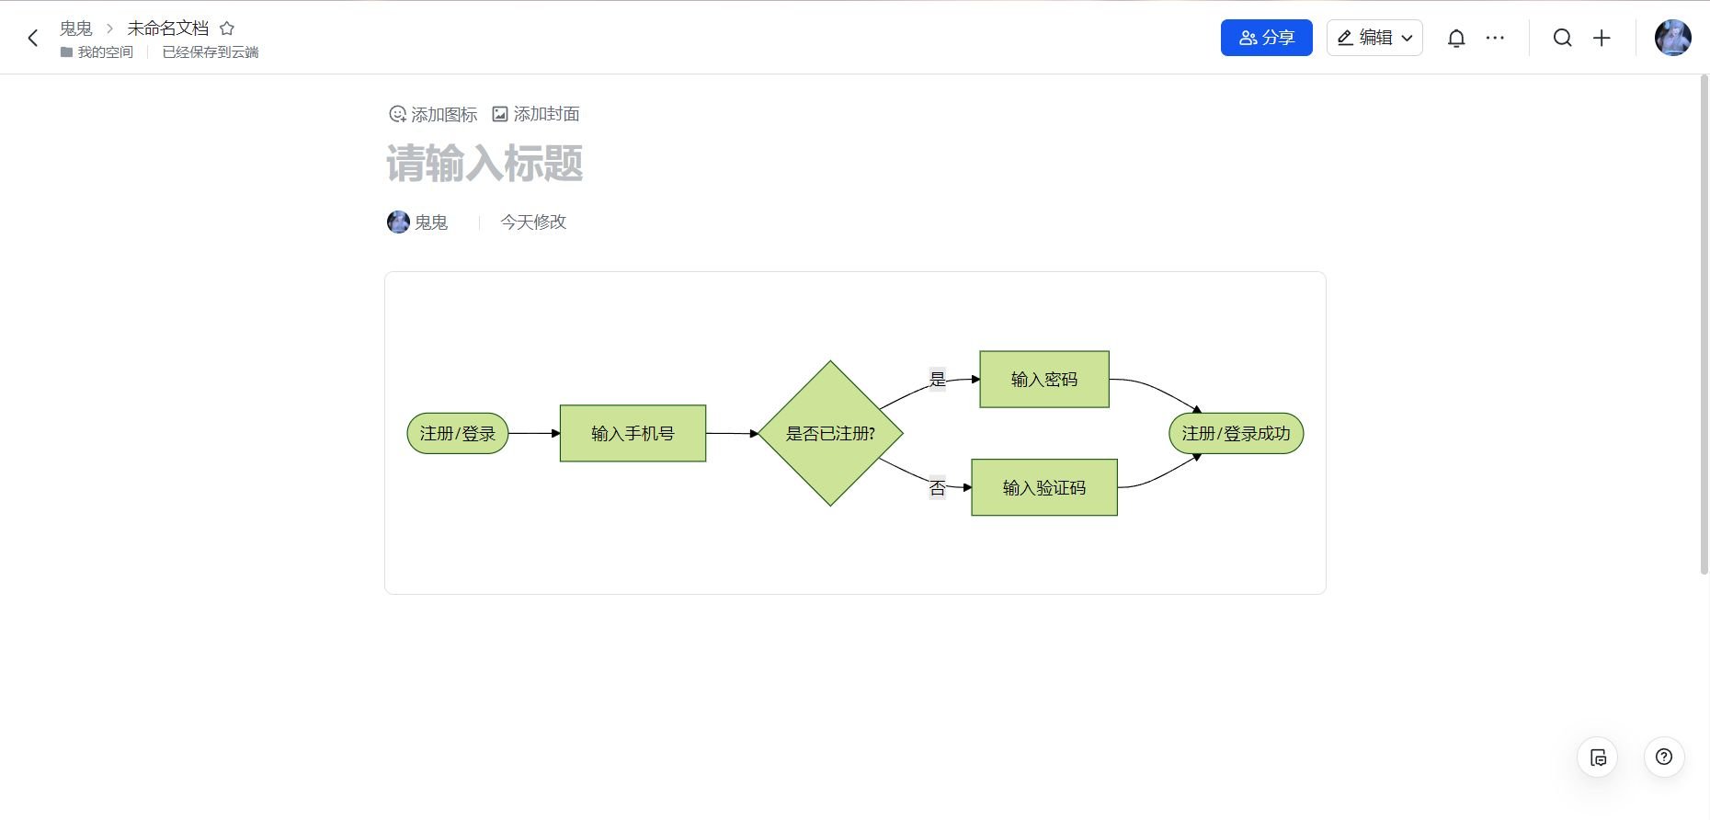1710x820 pixels.
Task: Open the more options ellipsis menu
Action: (1495, 38)
